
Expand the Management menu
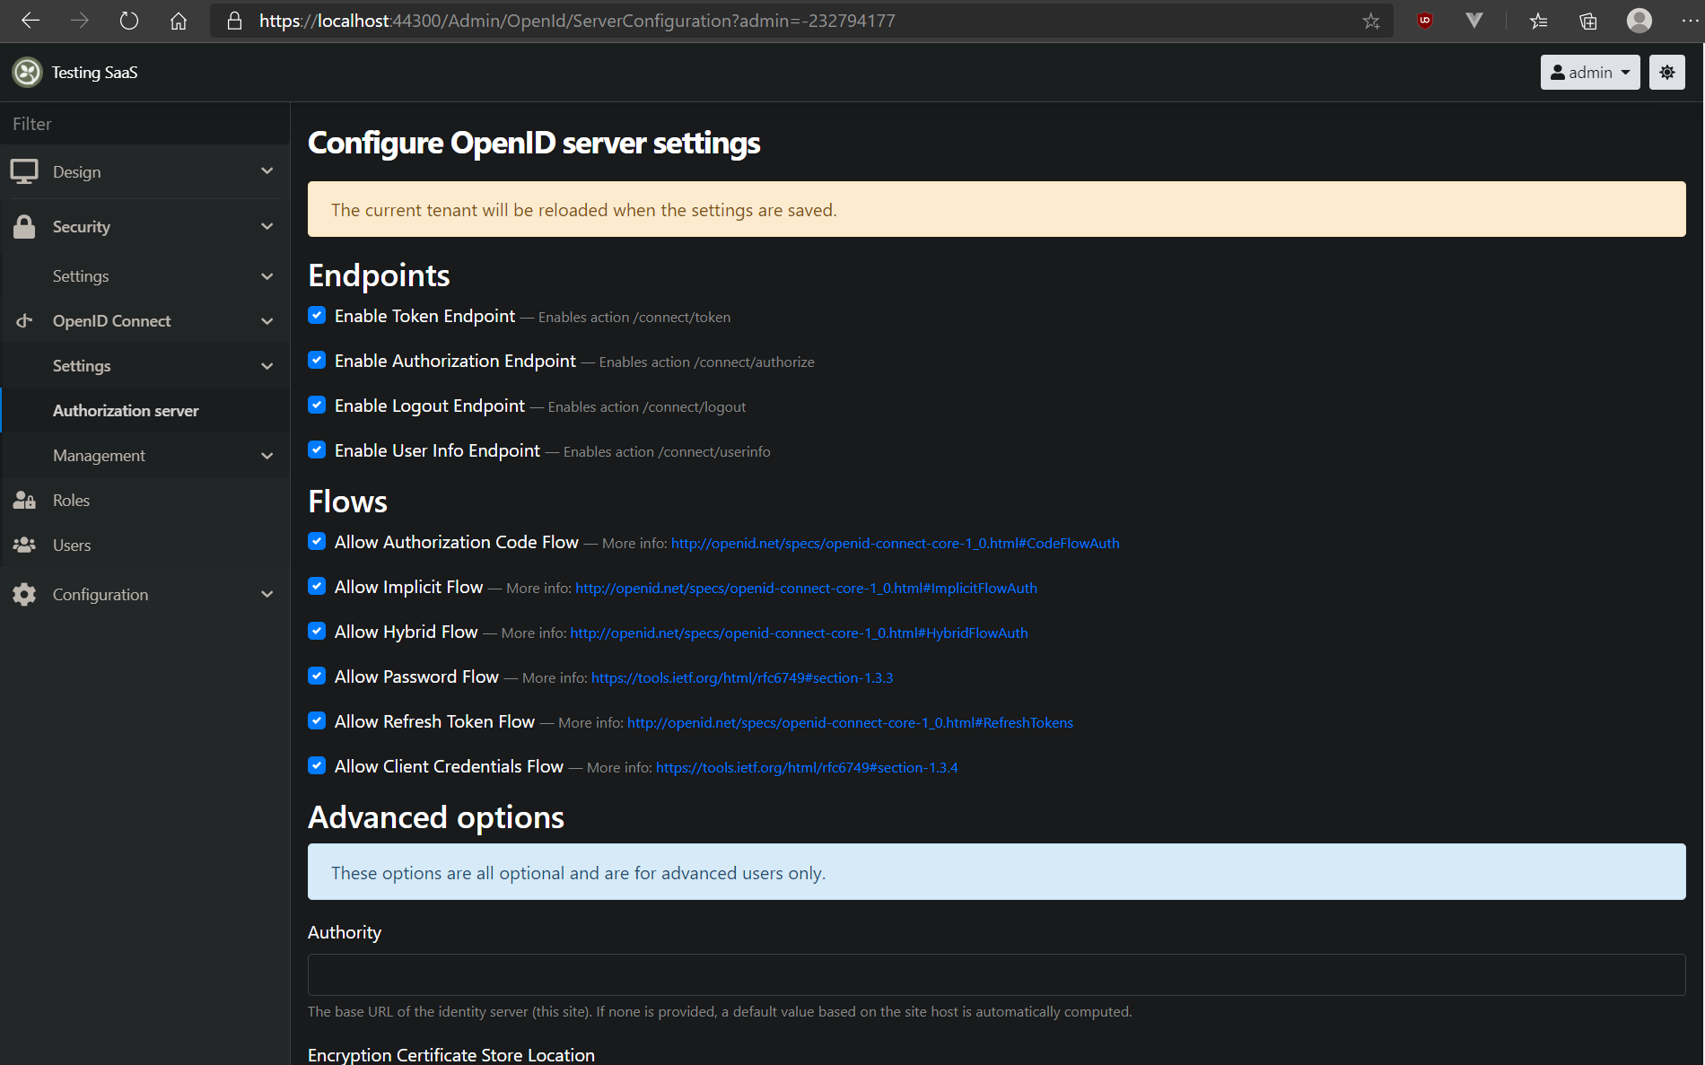[99, 455]
